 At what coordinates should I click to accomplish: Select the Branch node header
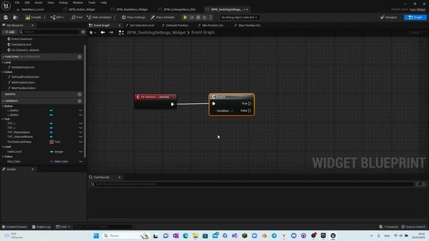point(232,96)
